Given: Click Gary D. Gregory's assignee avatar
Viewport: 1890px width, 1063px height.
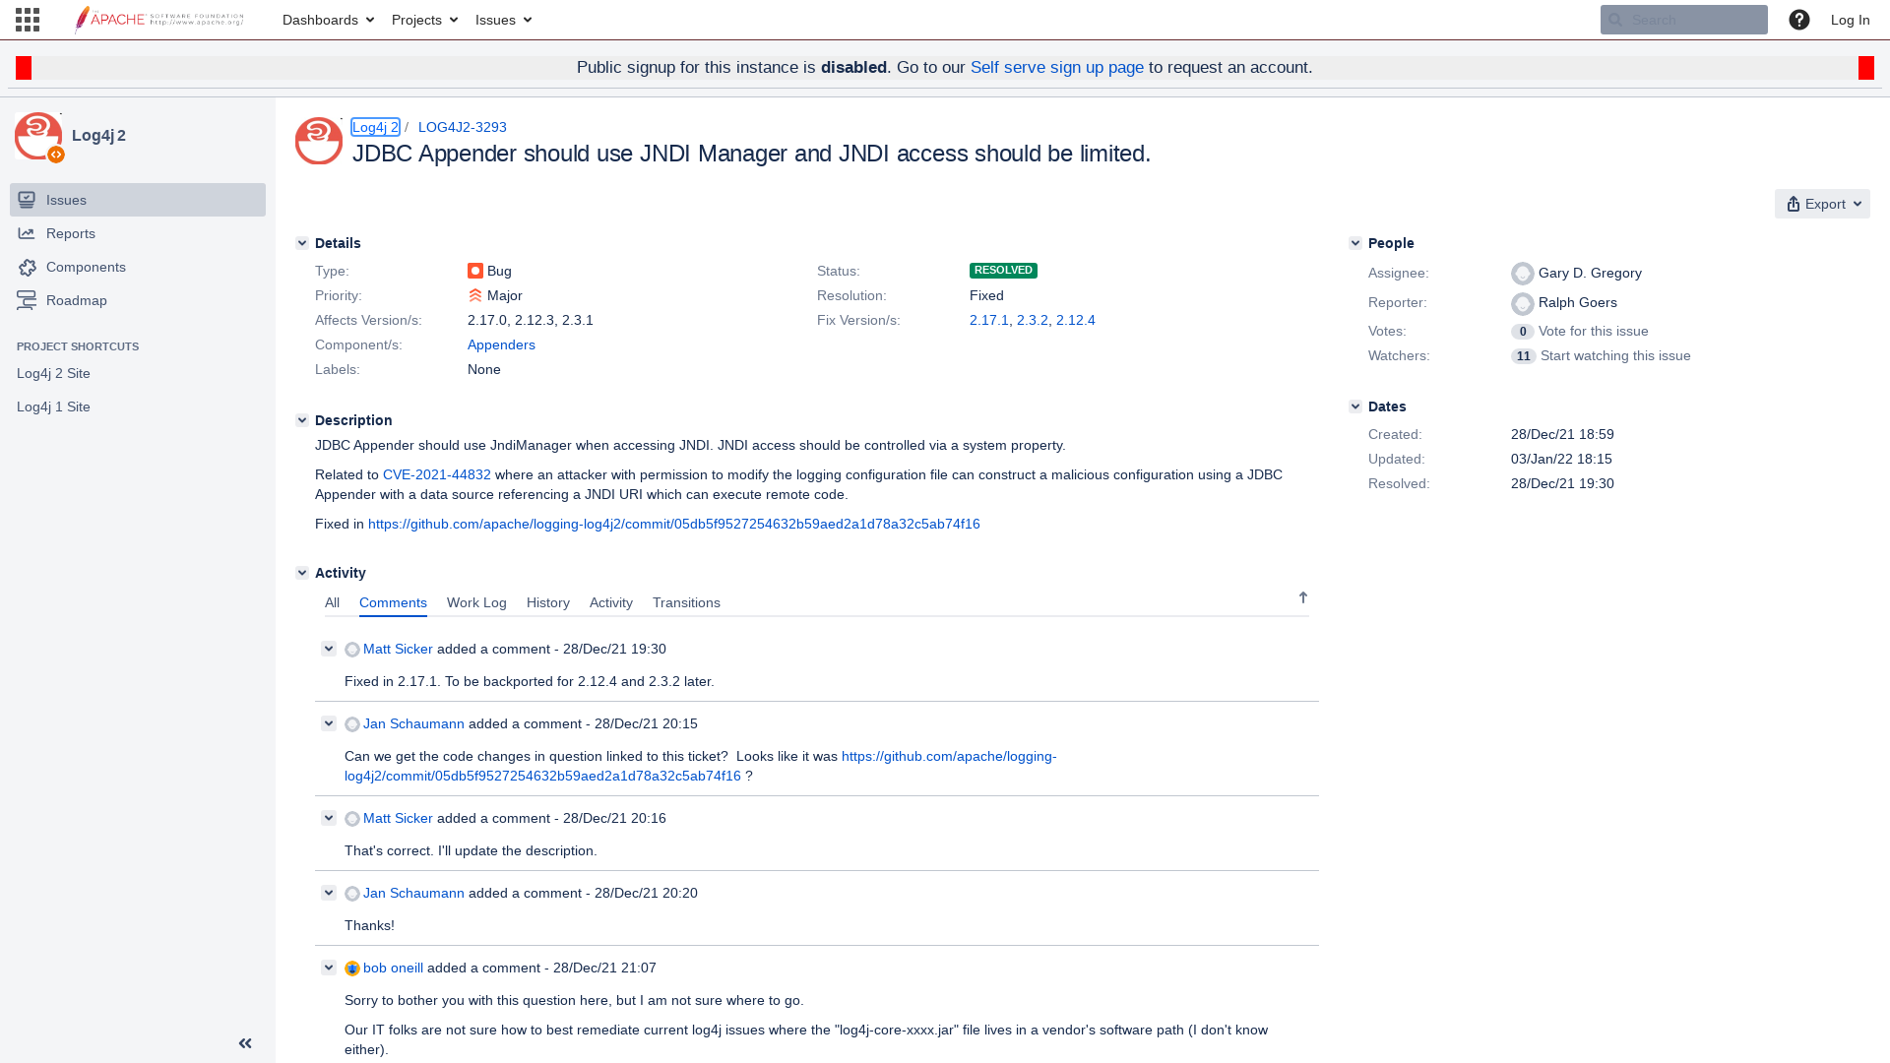Looking at the screenshot, I should coord(1523,274).
